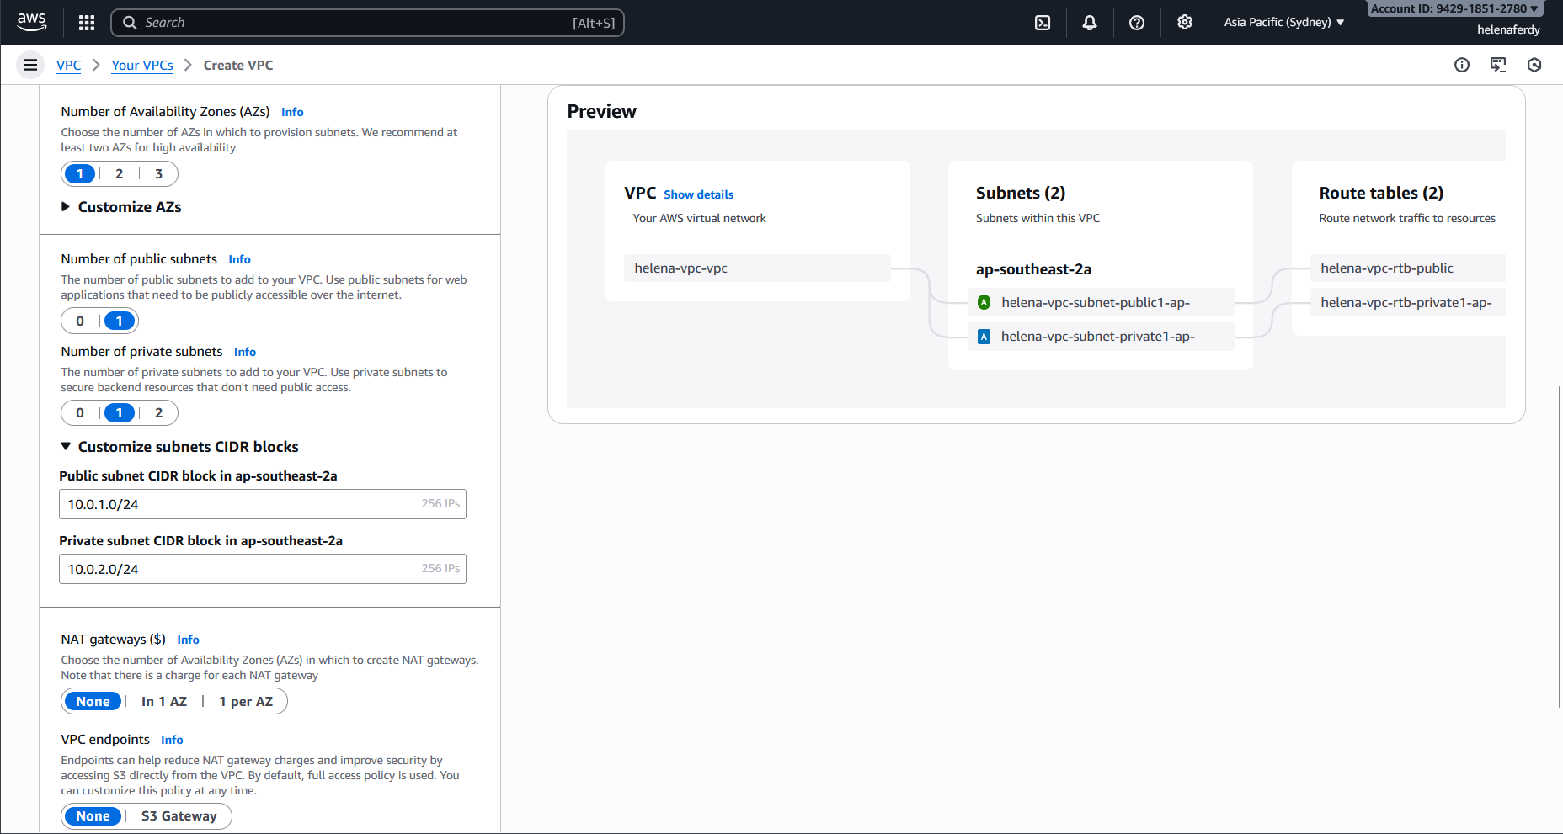The image size is (1563, 834).
Task: Choose S3 Gateway for VPC endpoints
Action: point(179,816)
